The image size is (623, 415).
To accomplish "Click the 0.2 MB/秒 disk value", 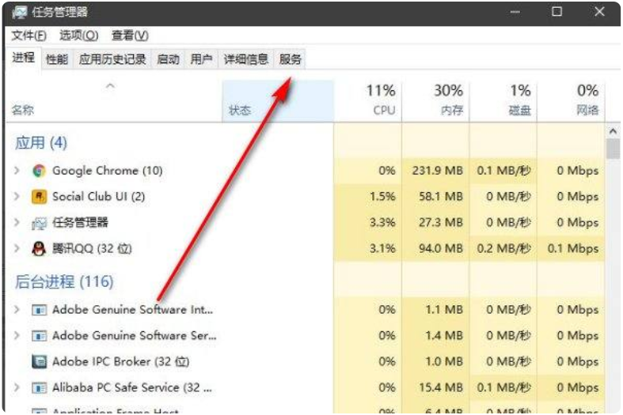I will [x=503, y=248].
